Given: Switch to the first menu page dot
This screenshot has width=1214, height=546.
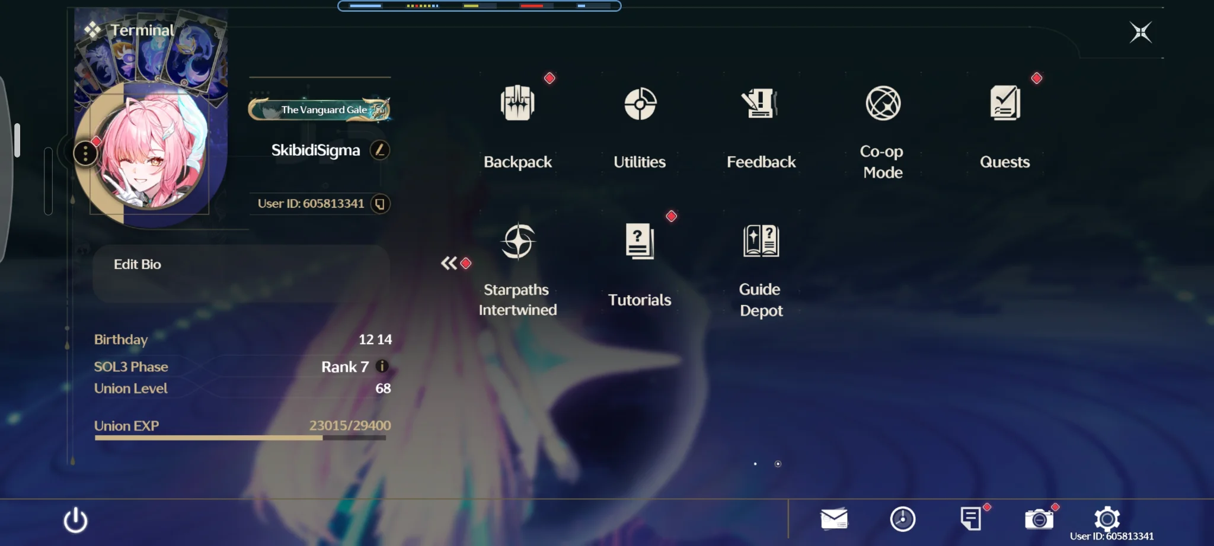Looking at the screenshot, I should [755, 464].
